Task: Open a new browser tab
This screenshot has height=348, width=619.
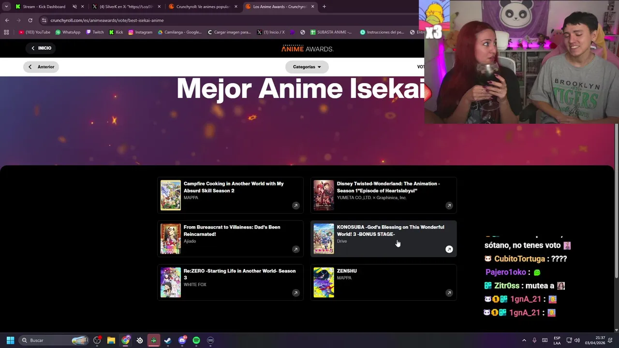Action: point(324,7)
